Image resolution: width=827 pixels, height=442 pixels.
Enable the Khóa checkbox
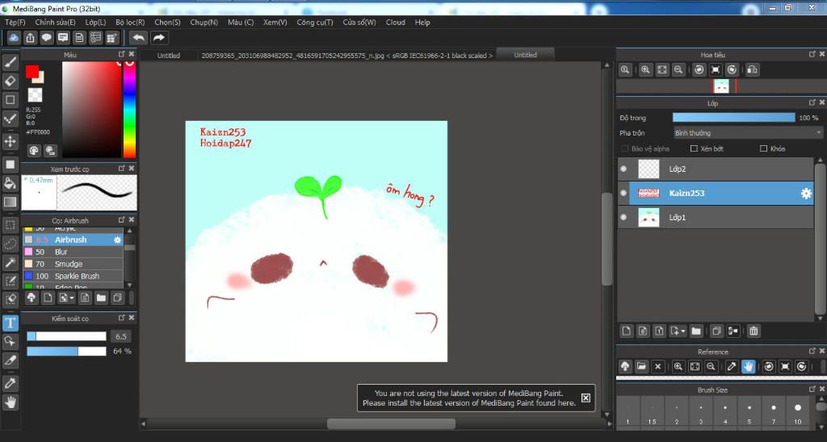pos(763,148)
